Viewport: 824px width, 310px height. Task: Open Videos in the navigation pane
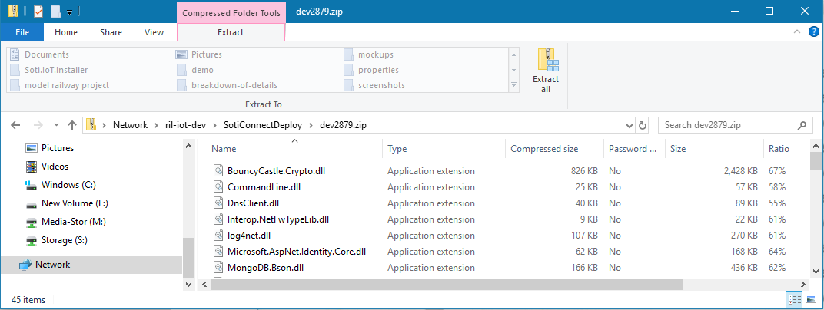(55, 167)
